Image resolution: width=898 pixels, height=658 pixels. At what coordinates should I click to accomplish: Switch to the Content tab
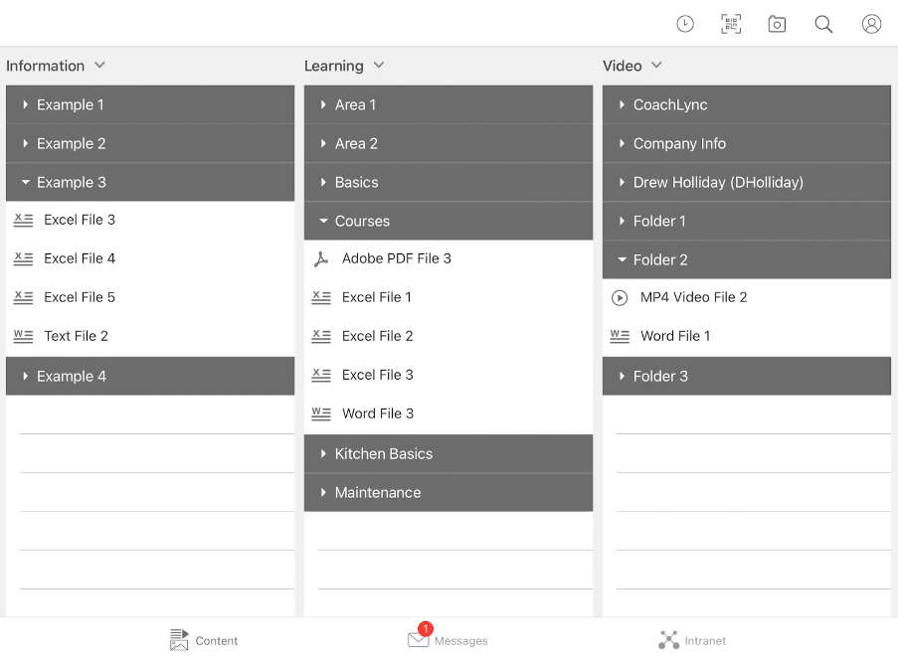[204, 640]
